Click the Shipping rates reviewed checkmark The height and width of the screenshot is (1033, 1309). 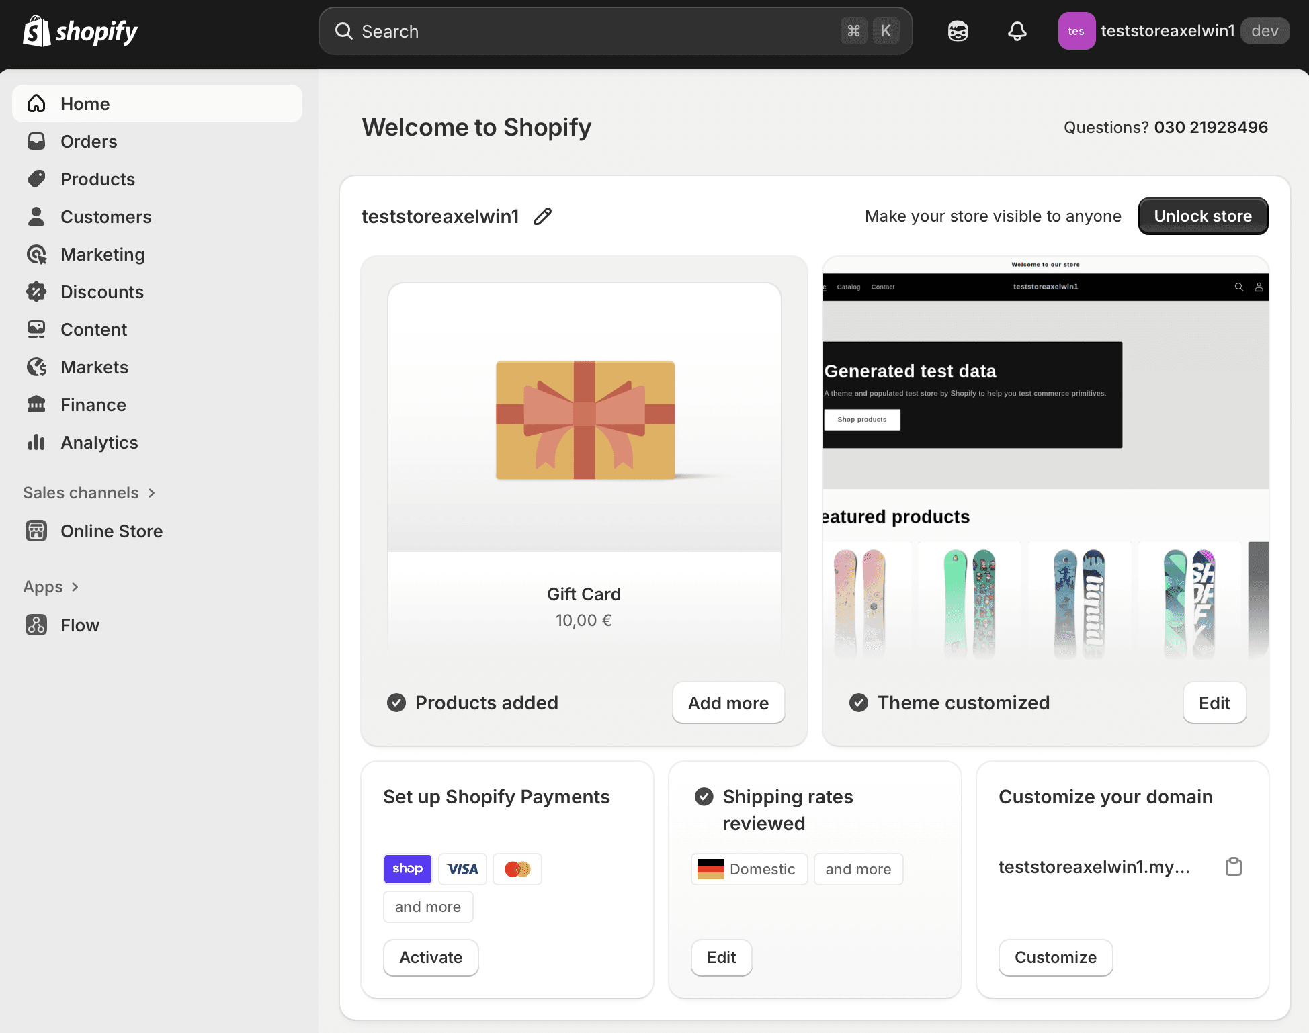pos(704,797)
